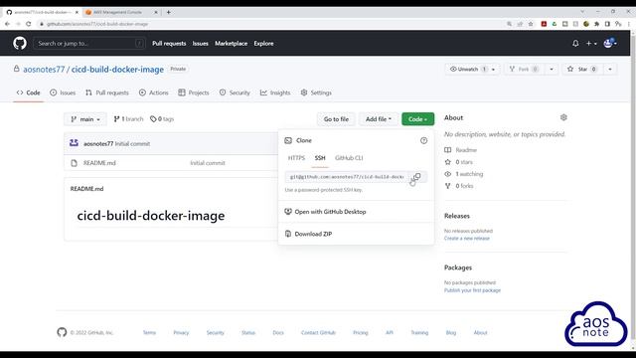View the 1 branch link
The width and height of the screenshot is (636, 358).
pyautogui.click(x=128, y=119)
